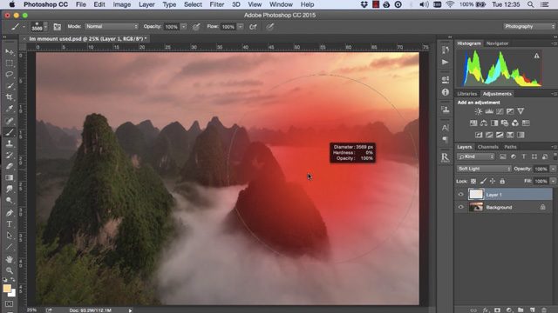The height and width of the screenshot is (313, 558).
Task: Select the Lasso tool
Action: [x=10, y=74]
